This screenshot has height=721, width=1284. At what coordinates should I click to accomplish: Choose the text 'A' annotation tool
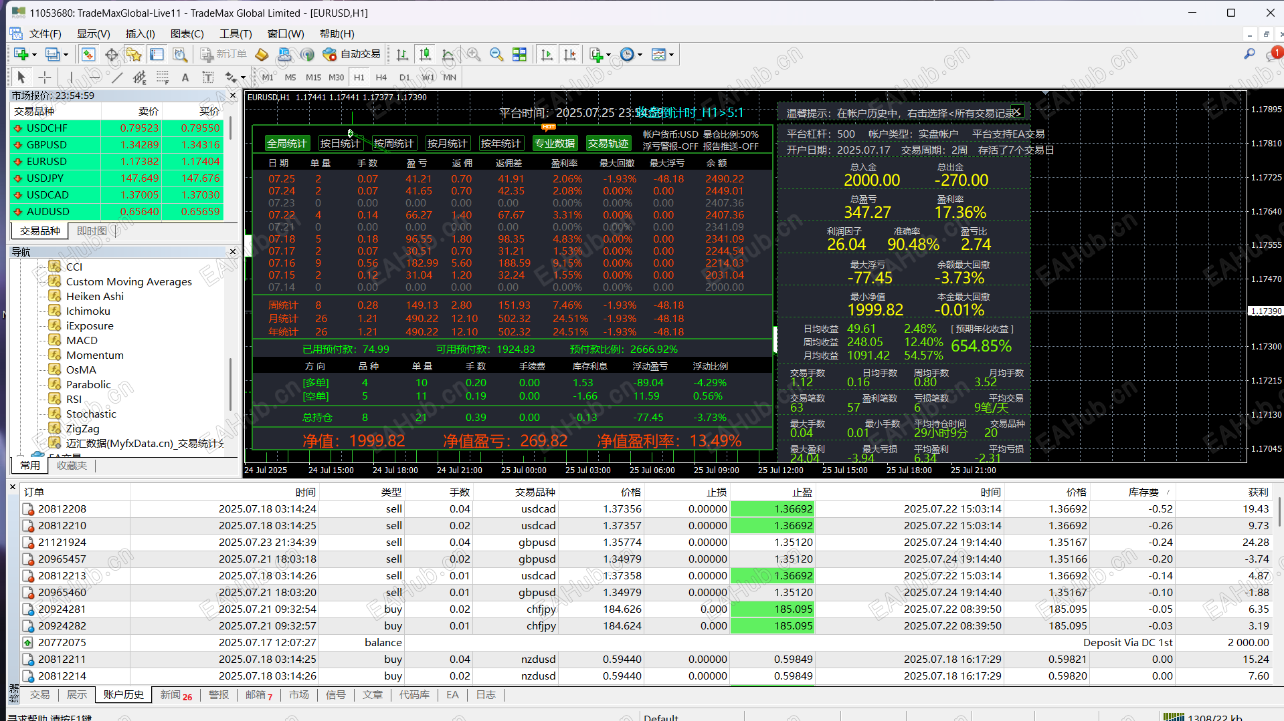pyautogui.click(x=185, y=78)
